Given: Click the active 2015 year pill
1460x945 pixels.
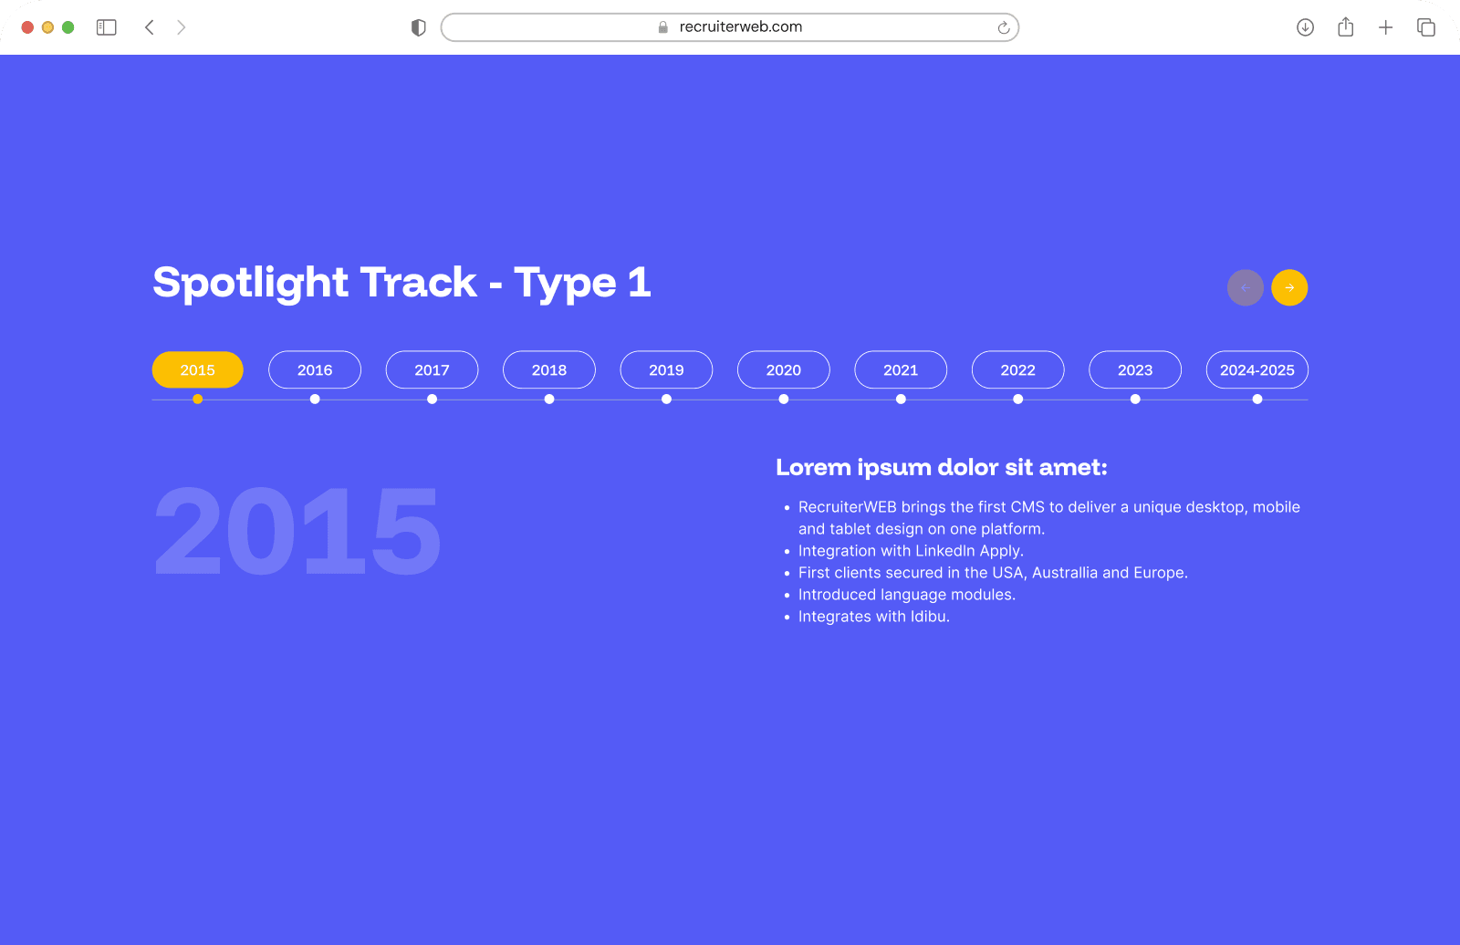Looking at the screenshot, I should [x=197, y=369].
